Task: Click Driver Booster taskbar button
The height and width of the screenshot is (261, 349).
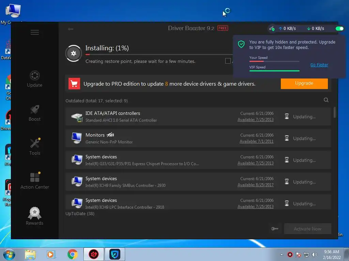Action: coord(93,254)
